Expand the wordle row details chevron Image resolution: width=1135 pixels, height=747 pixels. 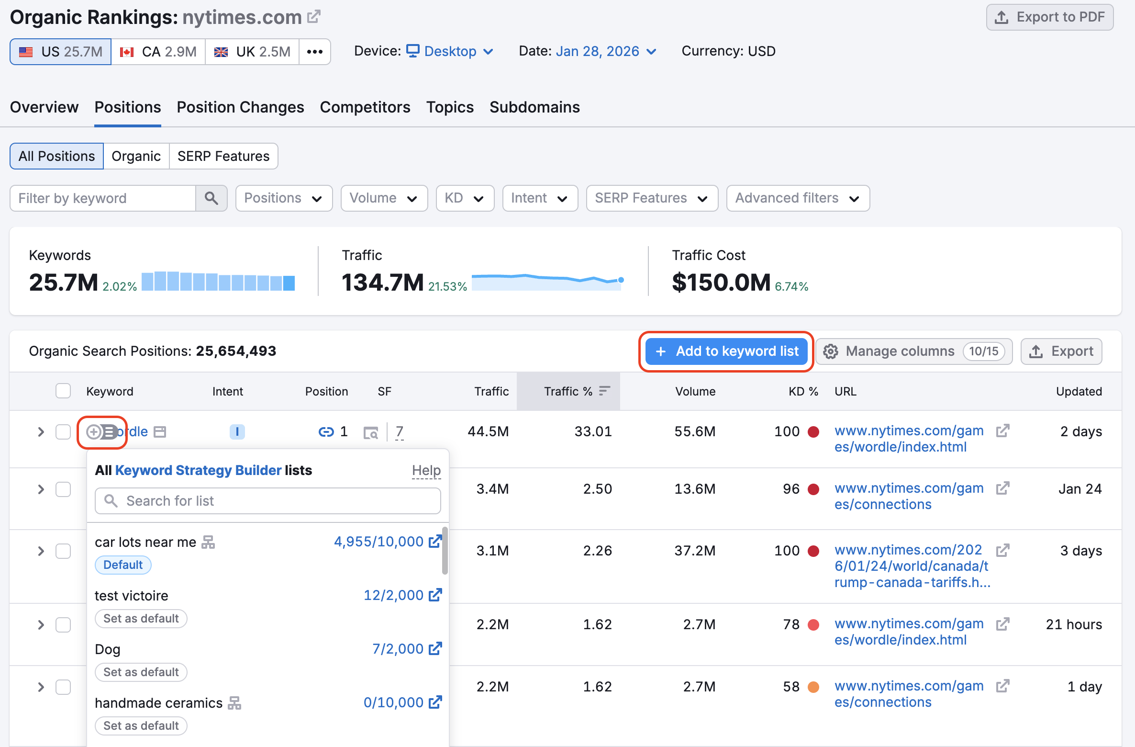point(41,432)
